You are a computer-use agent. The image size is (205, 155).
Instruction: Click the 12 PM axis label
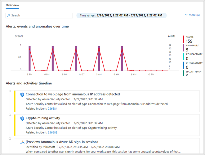tap(151, 75)
